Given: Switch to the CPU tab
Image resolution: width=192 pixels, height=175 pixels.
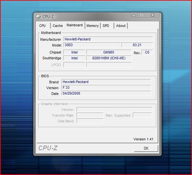Looking at the screenshot, I should tap(44, 26).
